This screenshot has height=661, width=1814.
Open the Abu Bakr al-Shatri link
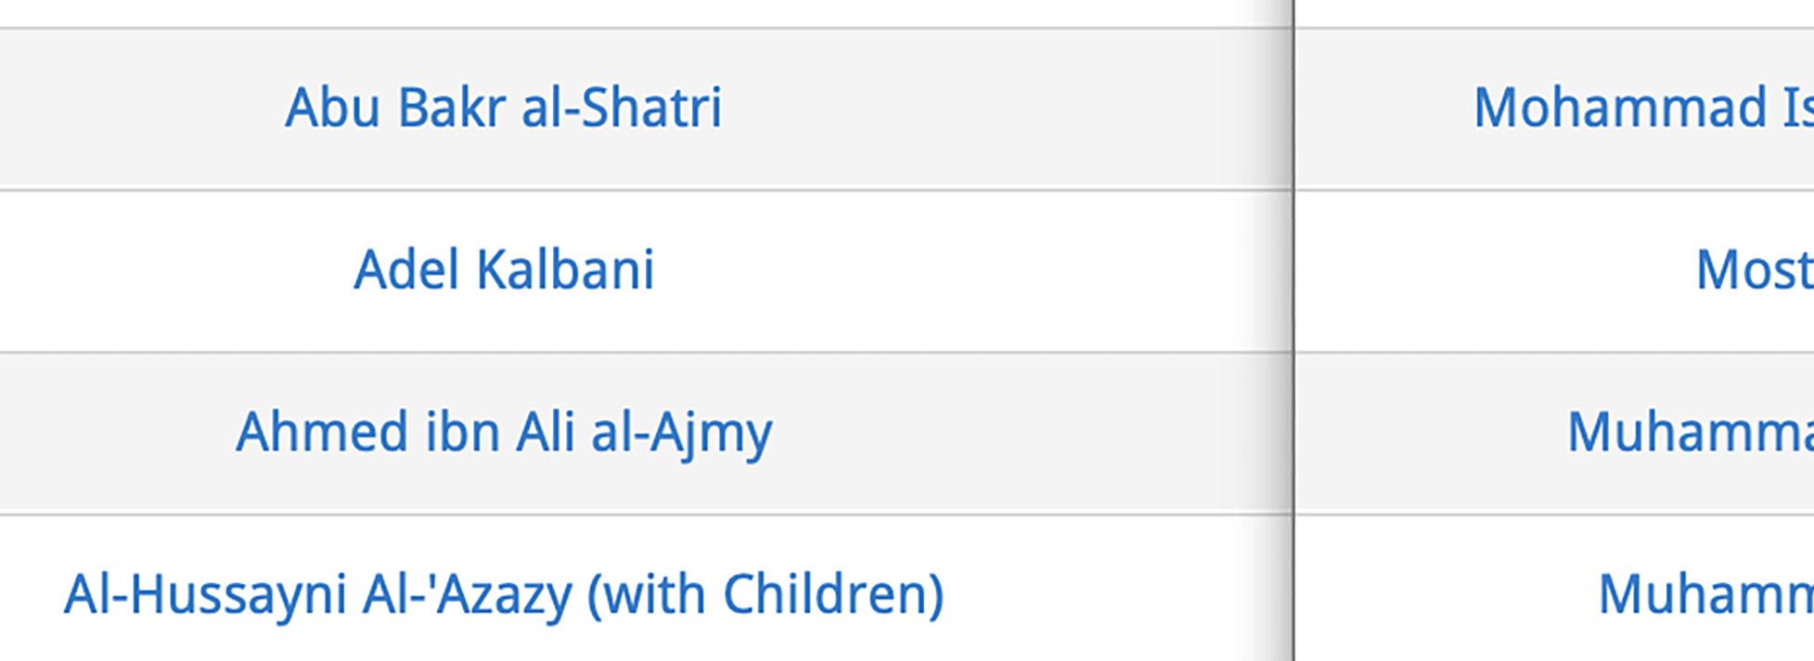pyautogui.click(x=503, y=108)
